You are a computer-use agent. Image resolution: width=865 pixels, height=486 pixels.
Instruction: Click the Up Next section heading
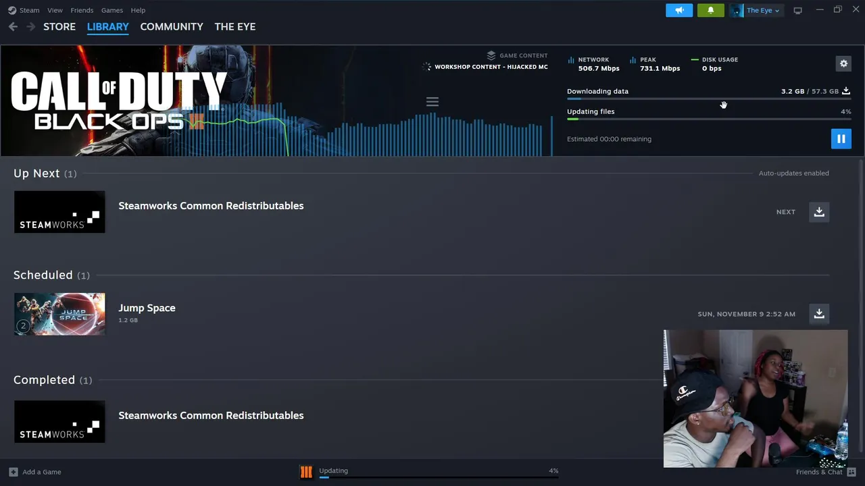click(45, 173)
